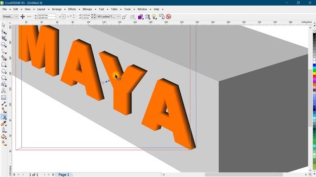This screenshot has width=316, height=177.
Task: Click horizontal scrollbar left arrow
Action: 163,175
